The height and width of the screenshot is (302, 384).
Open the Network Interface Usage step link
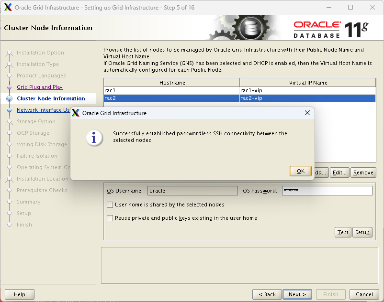pyautogui.click(x=44, y=110)
